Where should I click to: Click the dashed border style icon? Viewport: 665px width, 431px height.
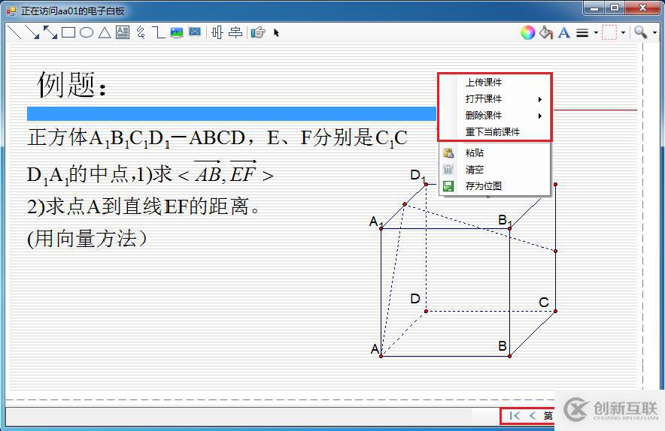[x=609, y=32]
